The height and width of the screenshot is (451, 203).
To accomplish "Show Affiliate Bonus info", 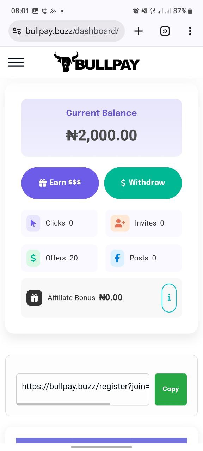I will pyautogui.click(x=169, y=298).
